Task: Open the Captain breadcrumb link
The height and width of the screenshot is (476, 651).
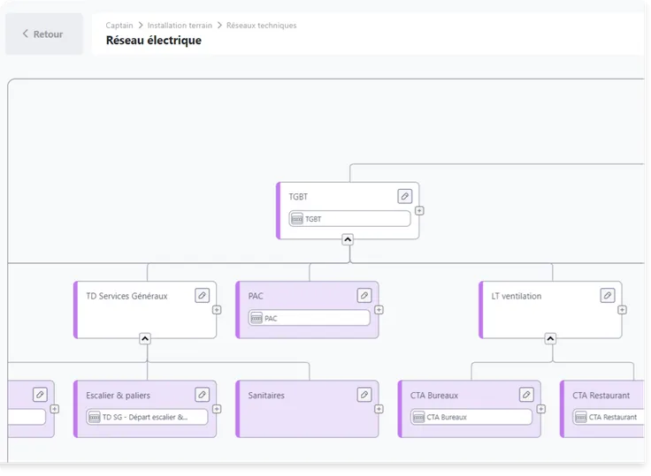Action: [x=119, y=26]
